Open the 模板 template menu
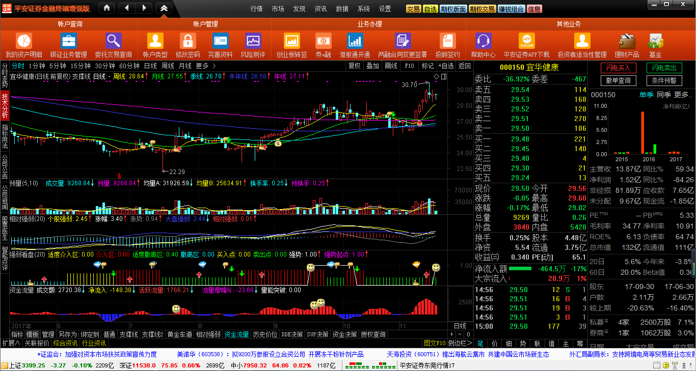This screenshot has width=696, height=371. pyautogui.click(x=33, y=334)
